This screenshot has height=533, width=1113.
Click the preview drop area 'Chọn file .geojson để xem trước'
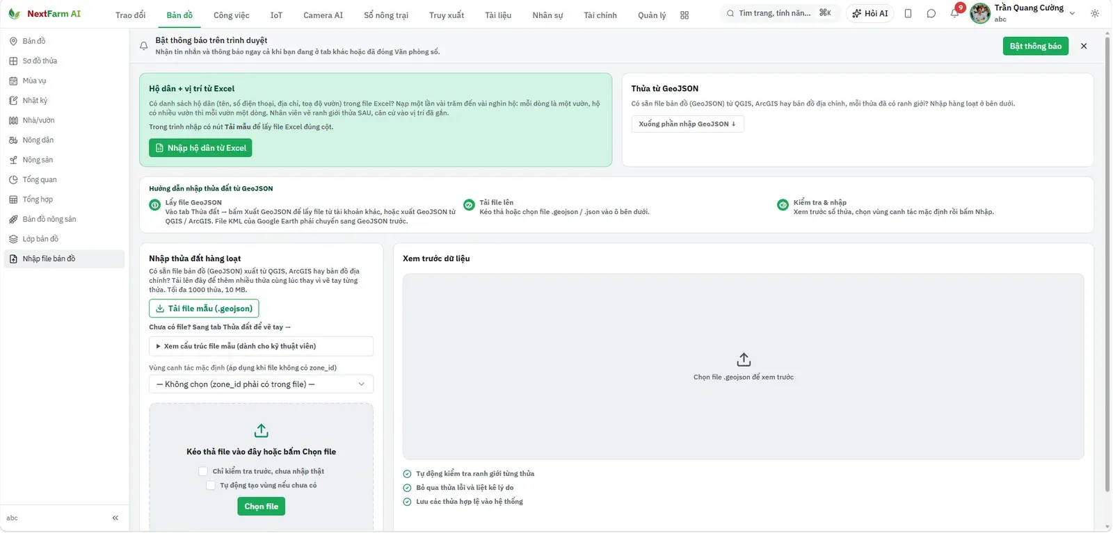pyautogui.click(x=743, y=366)
